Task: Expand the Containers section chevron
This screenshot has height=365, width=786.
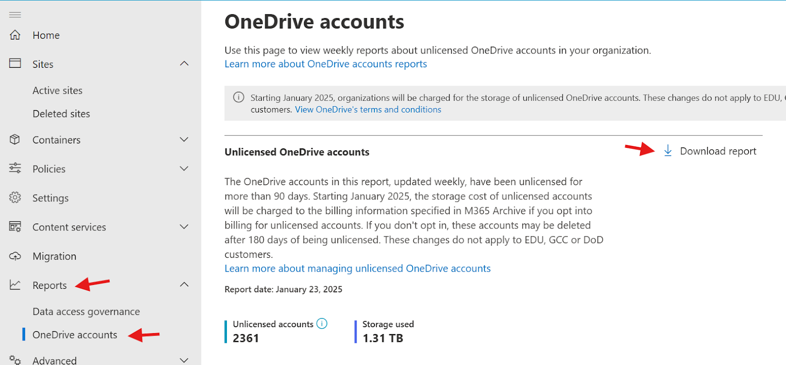Action: (184, 140)
